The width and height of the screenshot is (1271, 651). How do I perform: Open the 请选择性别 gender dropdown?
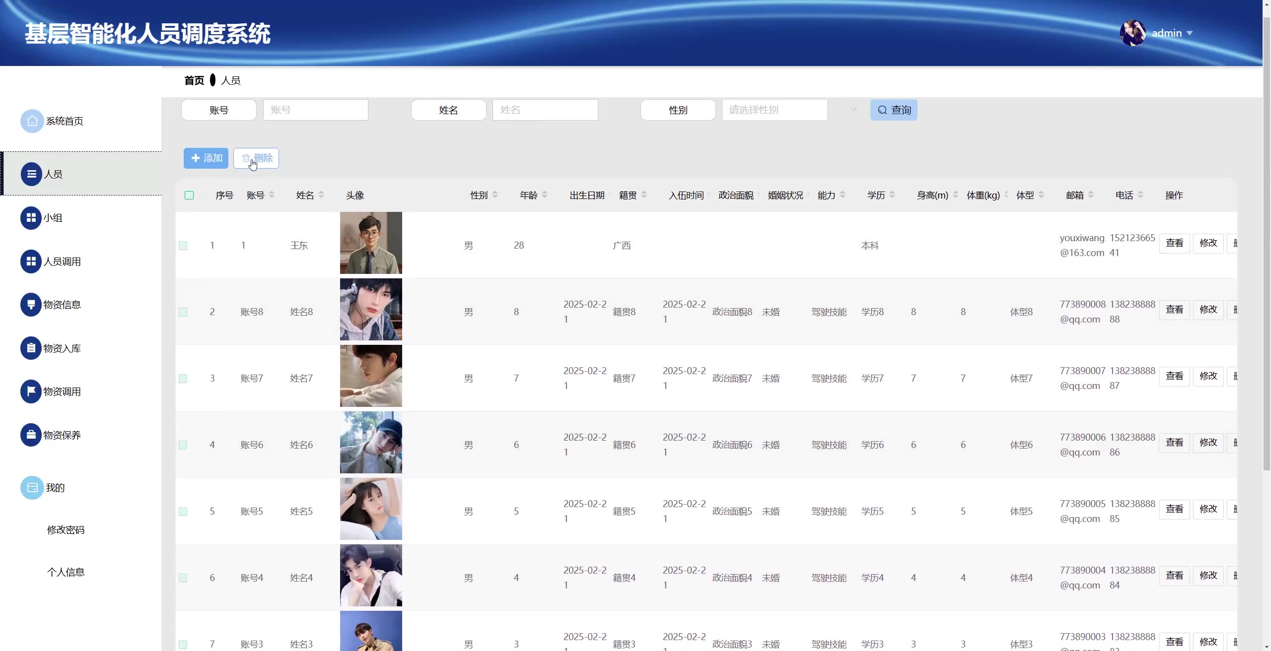(775, 110)
